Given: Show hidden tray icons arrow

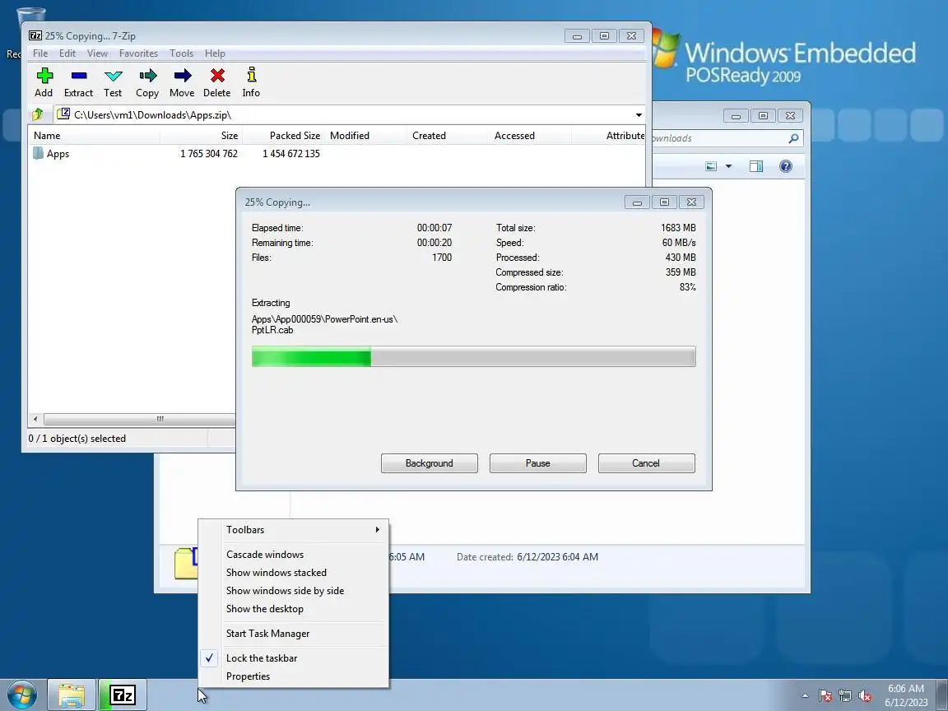Looking at the screenshot, I should click(805, 696).
